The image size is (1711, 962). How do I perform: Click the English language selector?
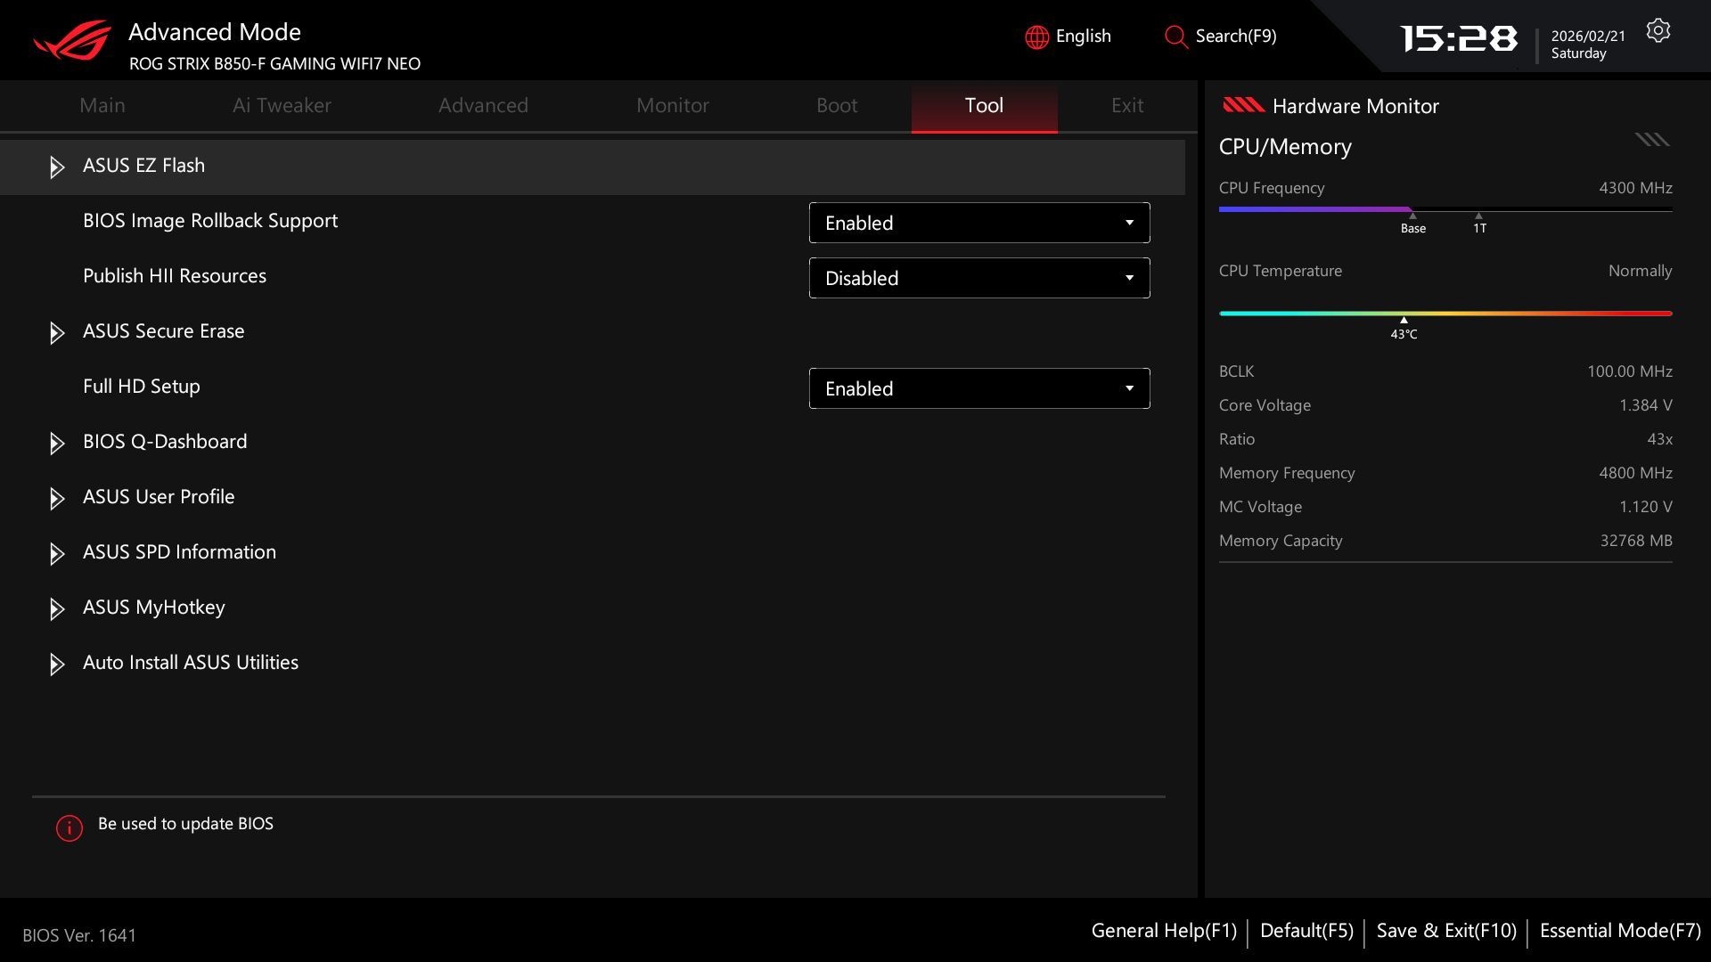1083,37
